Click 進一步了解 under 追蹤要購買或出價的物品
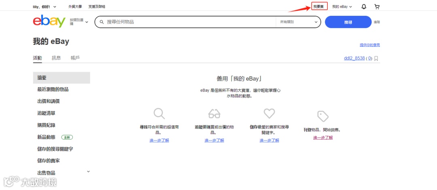 click(214, 140)
